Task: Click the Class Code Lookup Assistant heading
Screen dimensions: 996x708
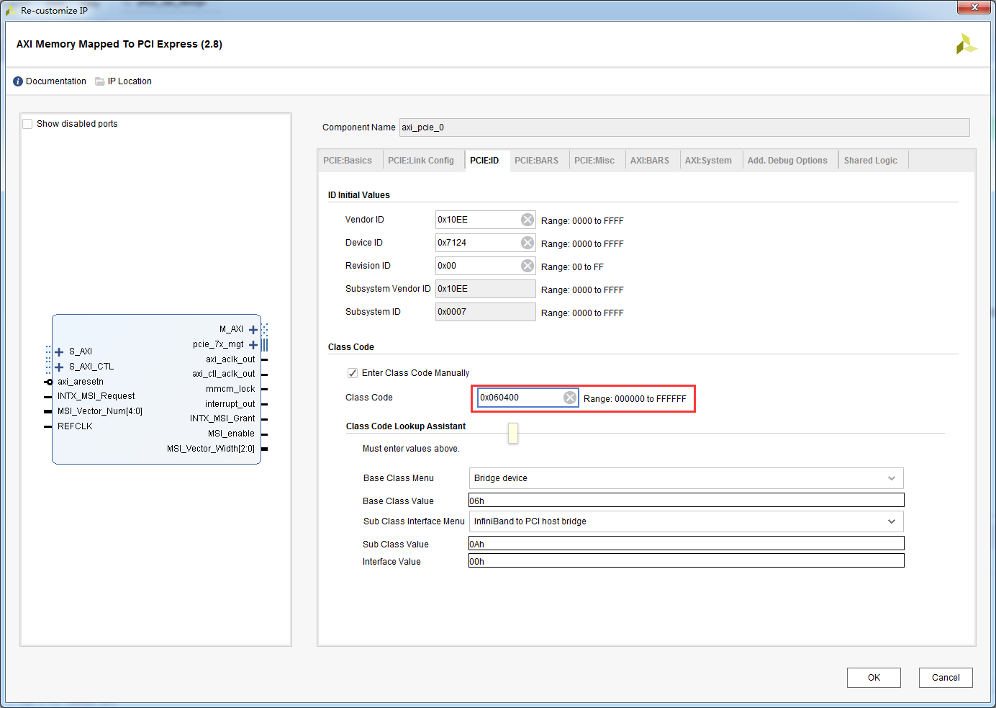Action: pyautogui.click(x=406, y=426)
